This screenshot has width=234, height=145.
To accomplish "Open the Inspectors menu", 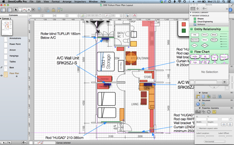I will pyautogui.click(x=80, y=2).
